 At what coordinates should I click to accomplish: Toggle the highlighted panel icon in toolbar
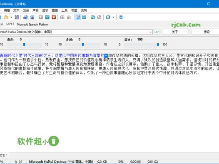click(x=77, y=17)
